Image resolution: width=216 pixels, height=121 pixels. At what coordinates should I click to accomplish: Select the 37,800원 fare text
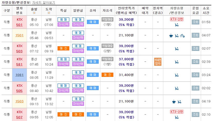coord(126,59)
